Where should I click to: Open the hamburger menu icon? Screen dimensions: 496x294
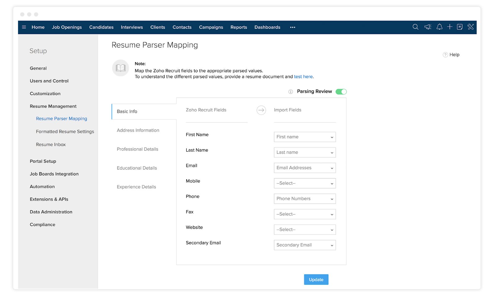[x=24, y=27]
